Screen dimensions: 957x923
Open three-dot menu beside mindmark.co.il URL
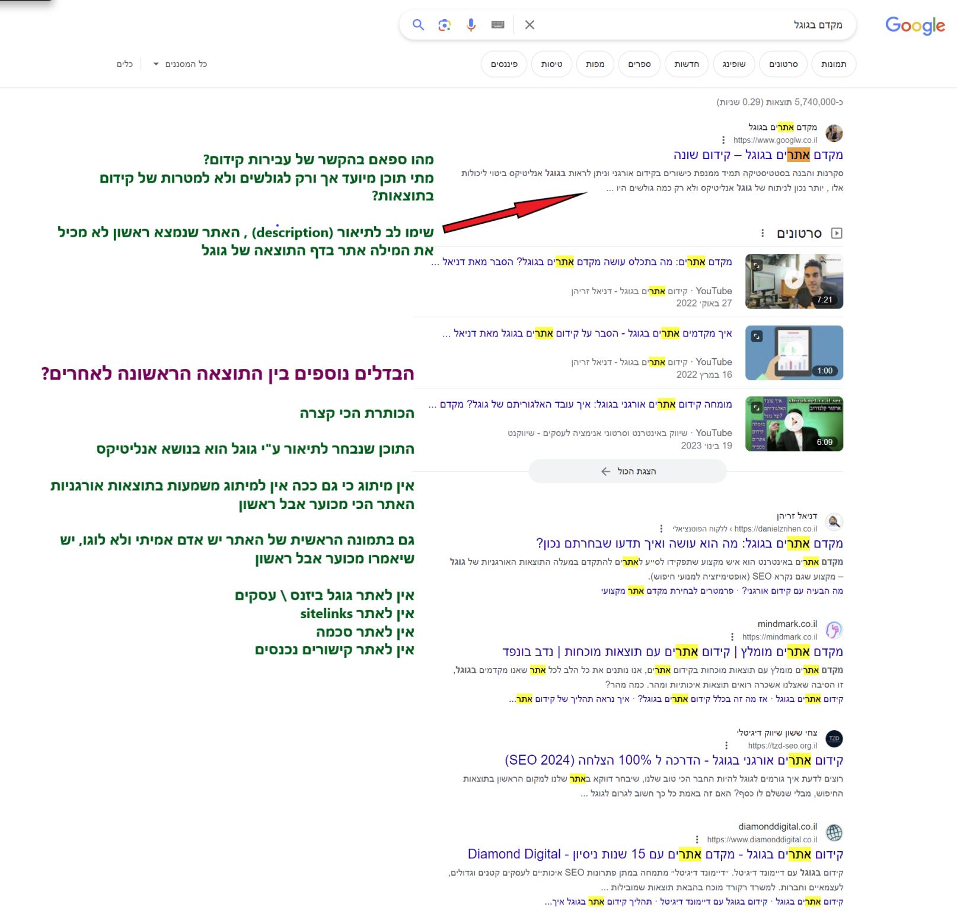click(x=732, y=637)
